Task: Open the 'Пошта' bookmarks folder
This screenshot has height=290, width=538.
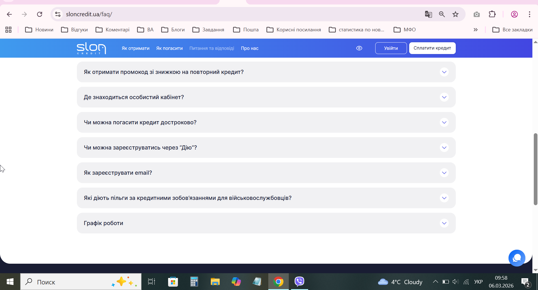Action: tap(246, 30)
